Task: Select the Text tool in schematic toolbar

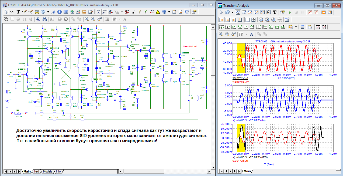Action: point(18,12)
